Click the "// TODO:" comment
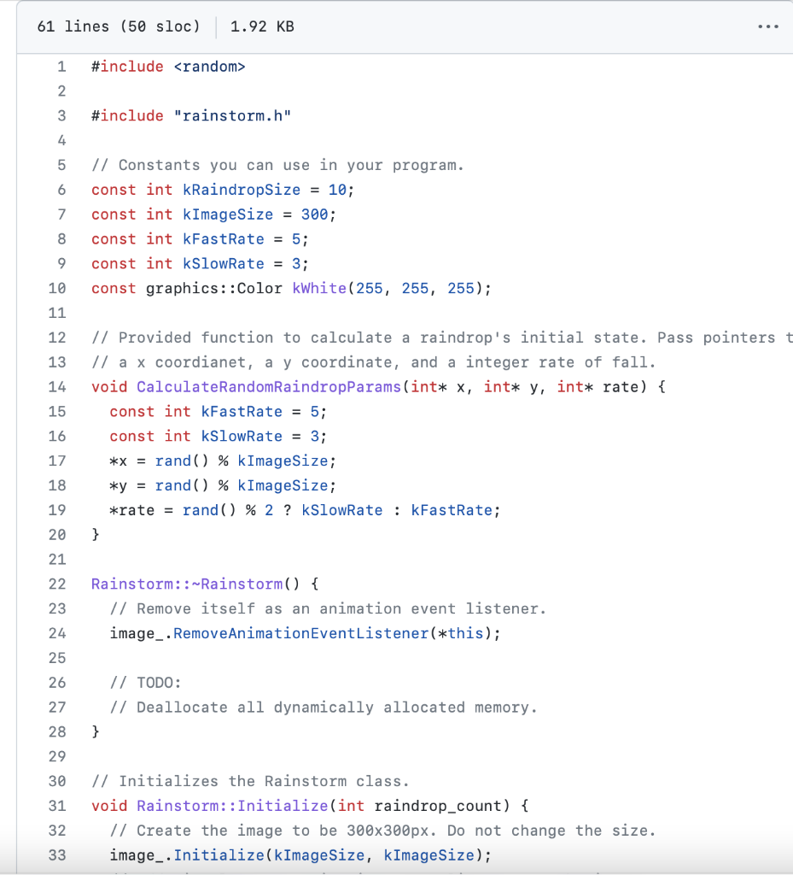This screenshot has height=875, width=793. [145, 683]
